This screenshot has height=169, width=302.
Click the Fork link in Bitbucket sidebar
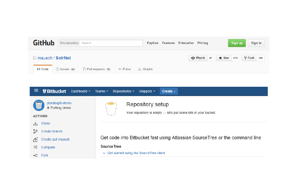coord(45,155)
